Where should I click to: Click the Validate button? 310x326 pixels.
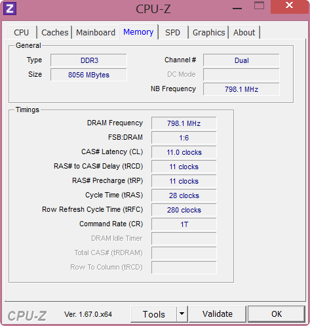click(218, 314)
